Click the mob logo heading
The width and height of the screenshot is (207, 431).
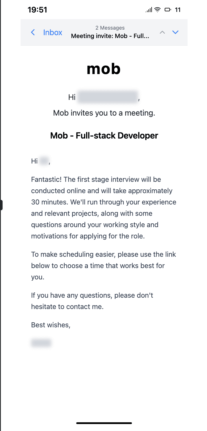click(x=104, y=69)
